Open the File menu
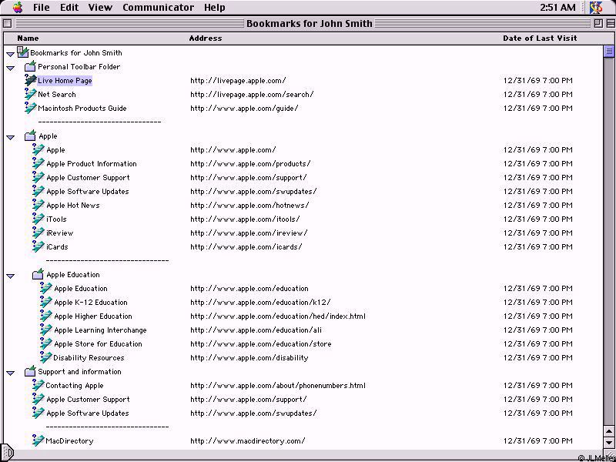This screenshot has width=616, height=462. click(42, 8)
